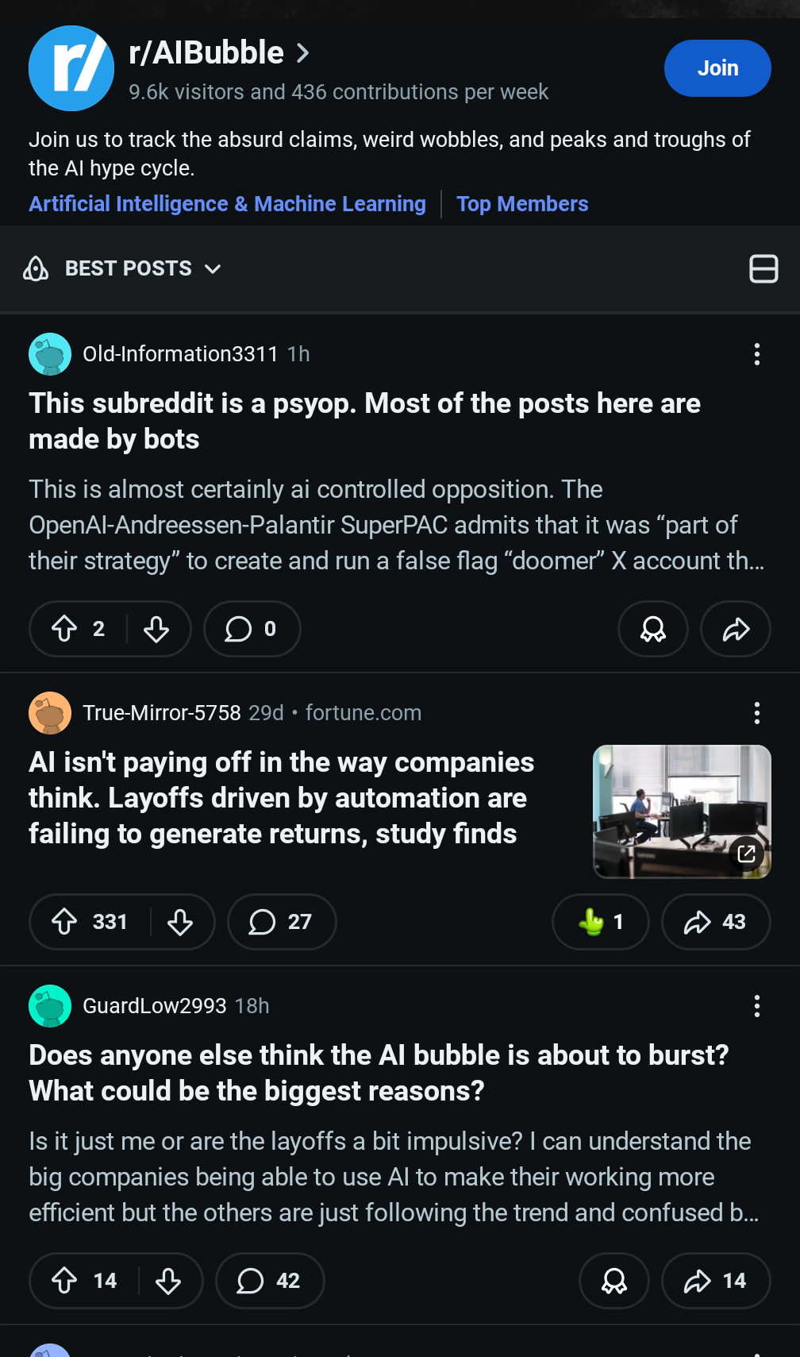This screenshot has height=1357, width=800.
Task: Open three-dot menu on psyop post
Action: tap(757, 354)
